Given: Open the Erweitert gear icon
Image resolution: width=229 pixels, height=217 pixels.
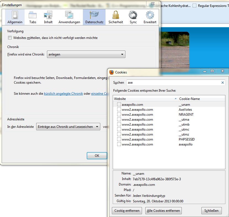Looking at the screenshot, I should pos(150,17).
